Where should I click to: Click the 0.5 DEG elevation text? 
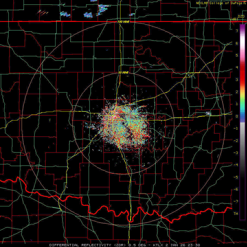tap(137, 245)
